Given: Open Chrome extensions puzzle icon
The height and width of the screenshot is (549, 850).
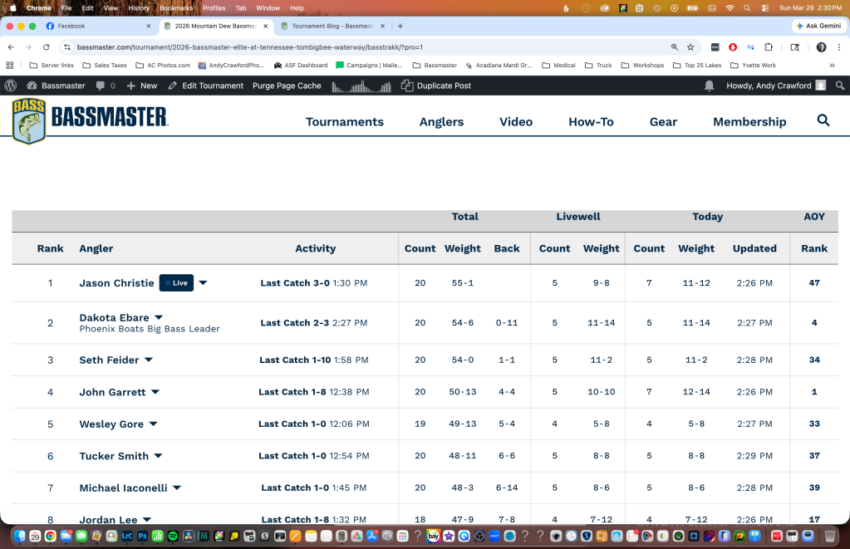Looking at the screenshot, I should (769, 47).
